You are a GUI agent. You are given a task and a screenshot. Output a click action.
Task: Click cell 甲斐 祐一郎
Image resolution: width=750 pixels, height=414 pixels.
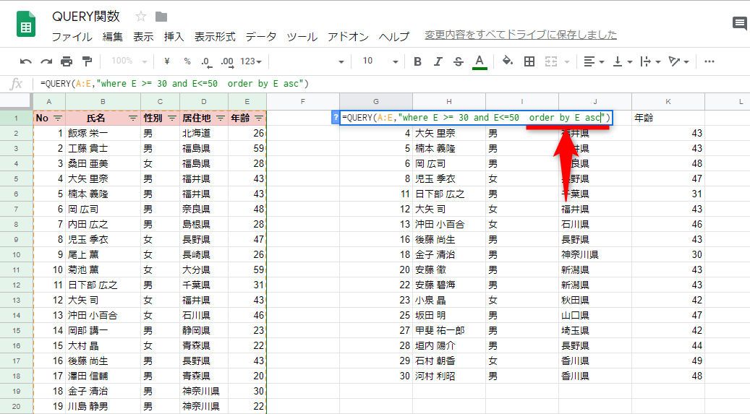pyautogui.click(x=448, y=330)
